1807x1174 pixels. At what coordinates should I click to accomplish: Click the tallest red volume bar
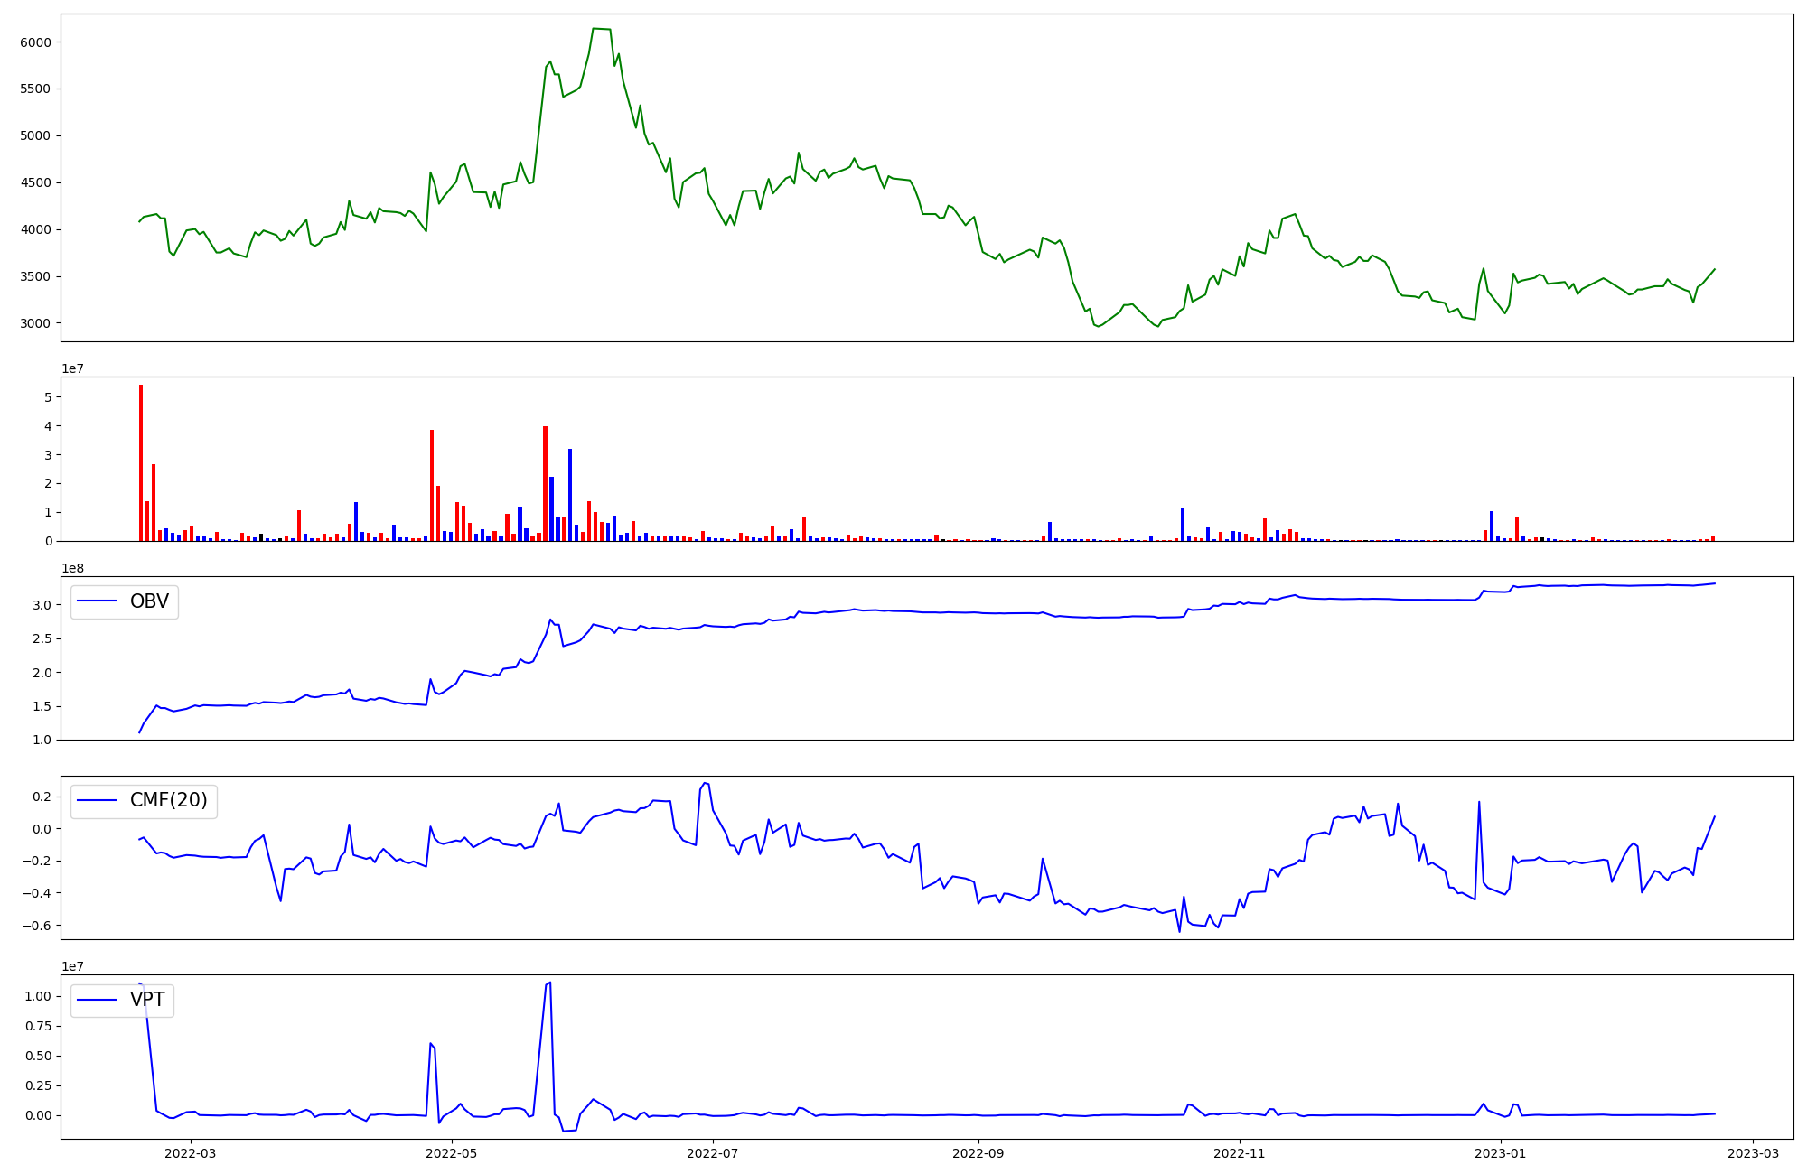[x=141, y=461]
